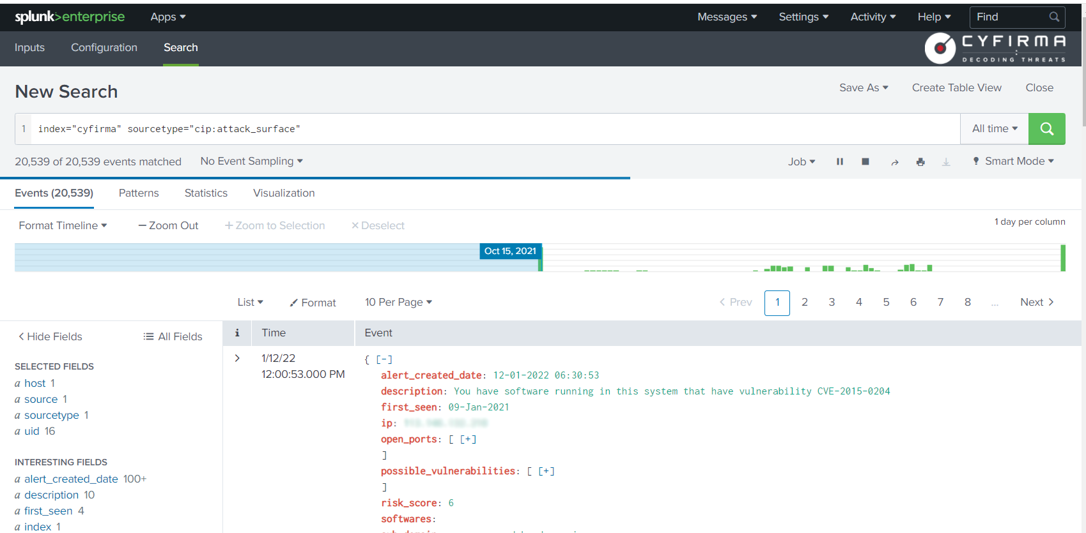Viewport: 1086px width, 533px height.
Task: Click the description interesting field
Action: point(51,495)
